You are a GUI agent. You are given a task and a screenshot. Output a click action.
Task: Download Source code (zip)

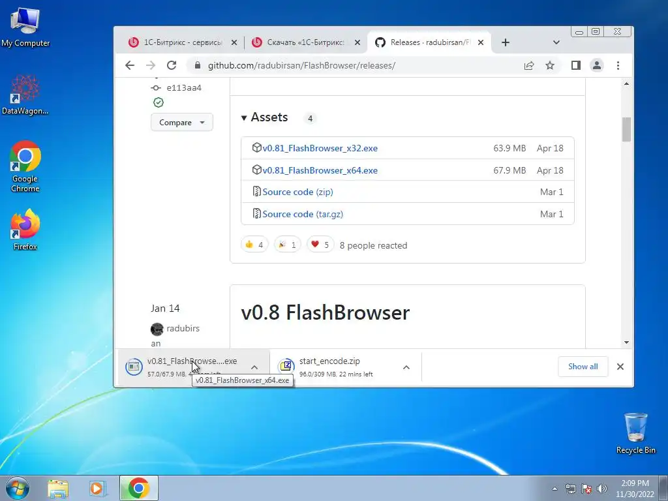(297, 192)
